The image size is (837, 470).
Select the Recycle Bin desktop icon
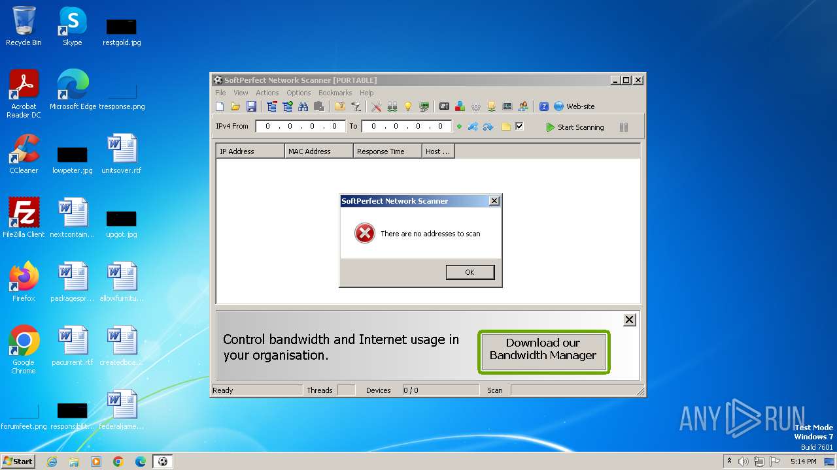[x=24, y=26]
